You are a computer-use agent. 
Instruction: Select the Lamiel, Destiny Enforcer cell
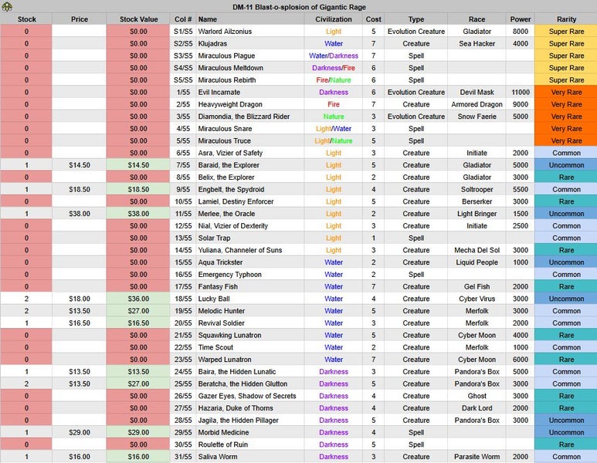[250, 201]
